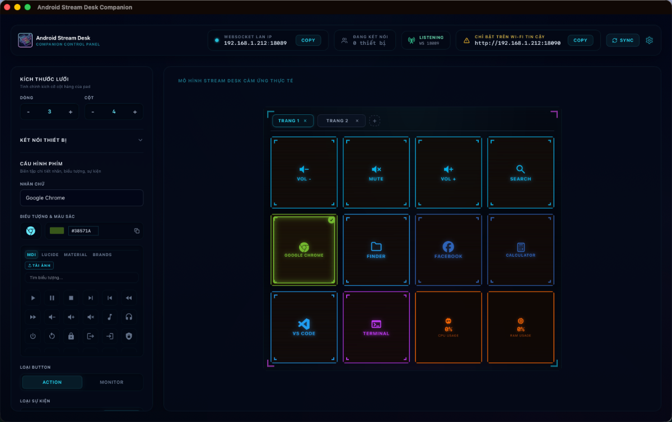Select the volume-minus icon in the icon picker
Image resolution: width=672 pixels, height=422 pixels.
(52, 317)
